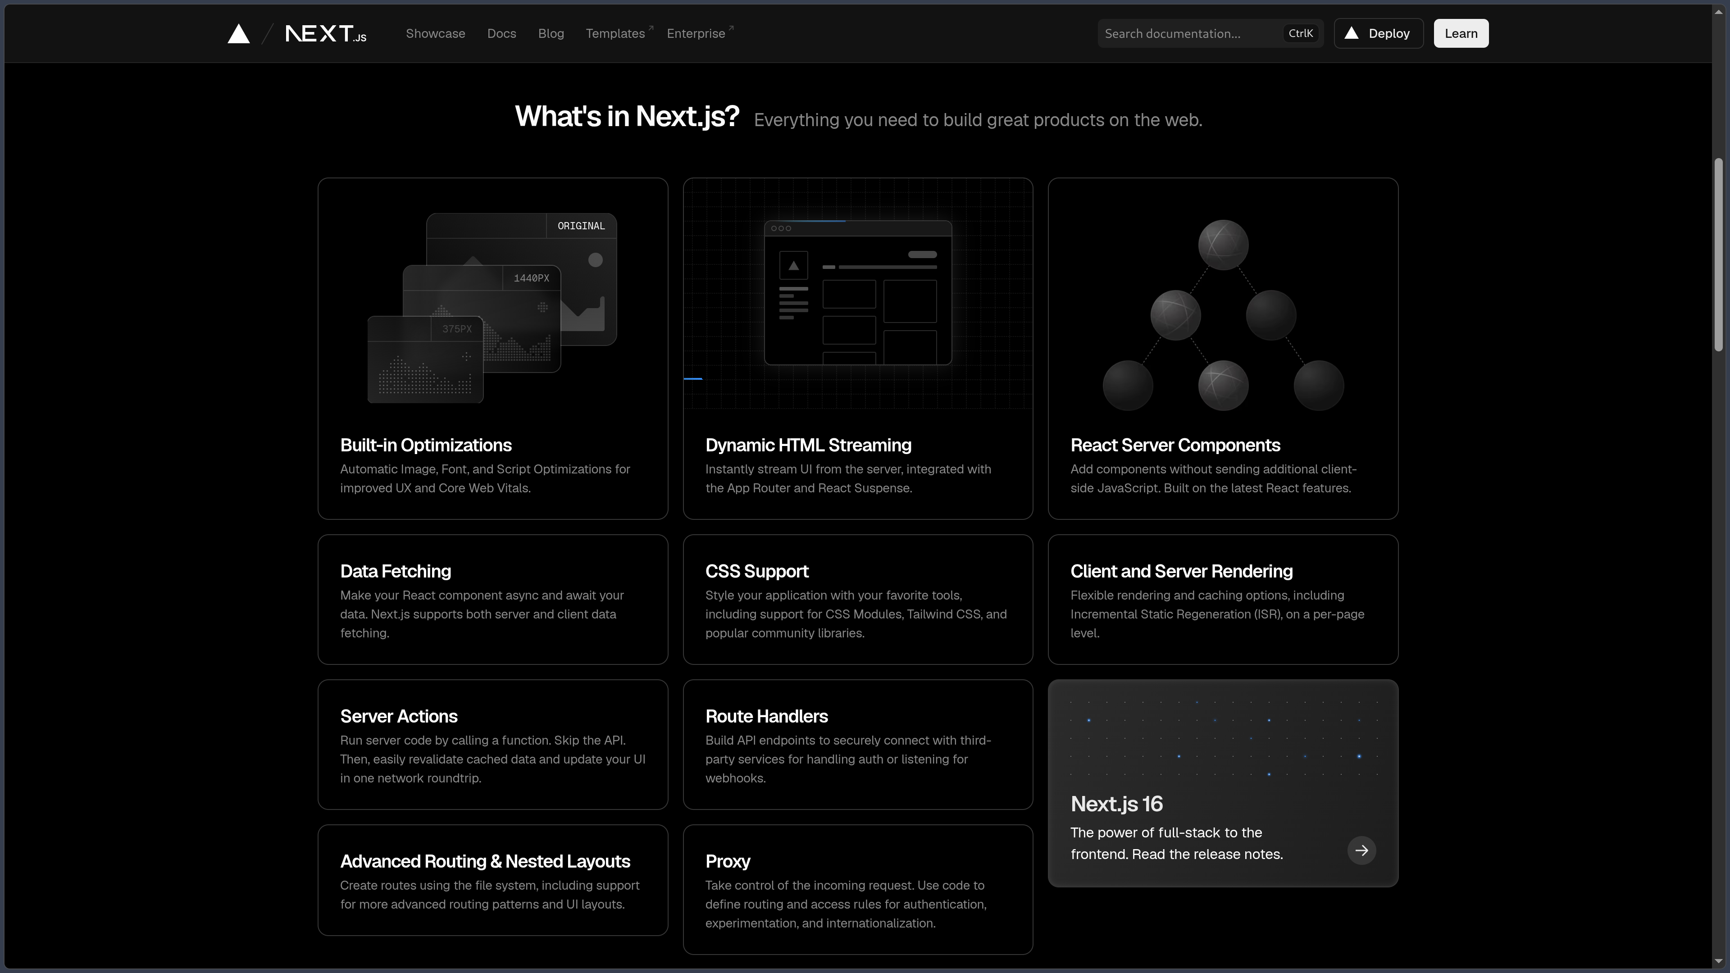The width and height of the screenshot is (1730, 973).
Task: Click the Deploy button
Action: point(1378,34)
